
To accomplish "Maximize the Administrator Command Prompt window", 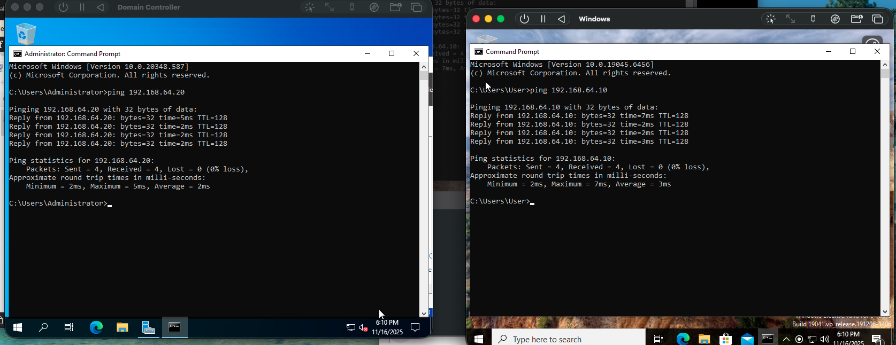I will (392, 53).
